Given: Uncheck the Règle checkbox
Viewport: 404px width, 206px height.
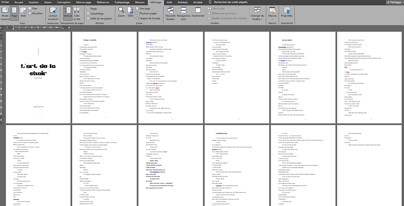Looking at the screenshot, I should 88,9.
